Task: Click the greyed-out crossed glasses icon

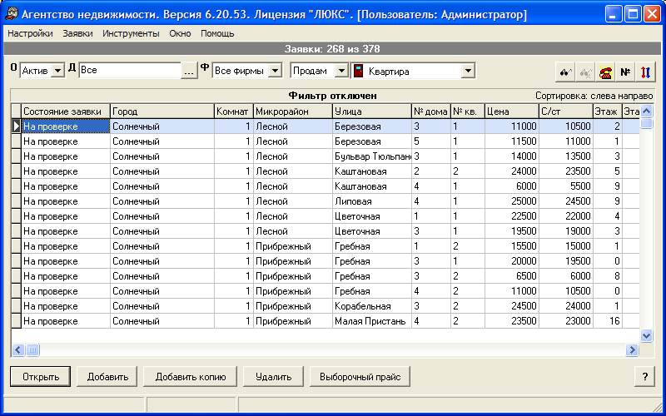Action: [585, 72]
